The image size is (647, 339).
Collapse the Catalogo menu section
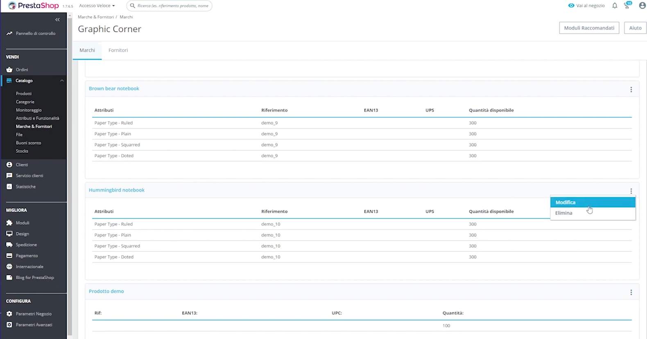click(x=62, y=81)
